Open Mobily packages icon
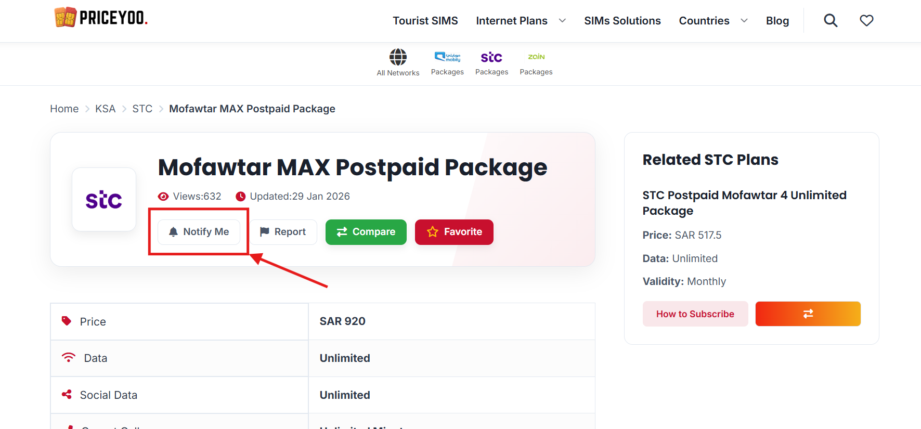This screenshot has height=429, width=921. tap(447, 57)
